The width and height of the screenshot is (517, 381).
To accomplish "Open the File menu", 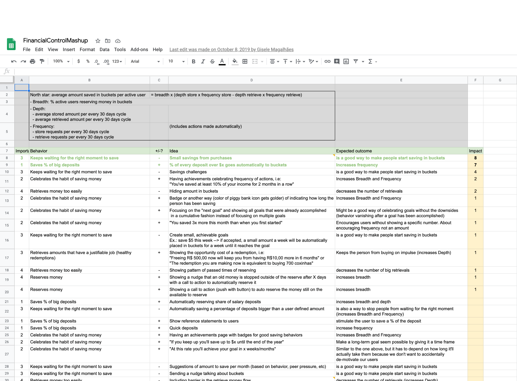I will [27, 50].
